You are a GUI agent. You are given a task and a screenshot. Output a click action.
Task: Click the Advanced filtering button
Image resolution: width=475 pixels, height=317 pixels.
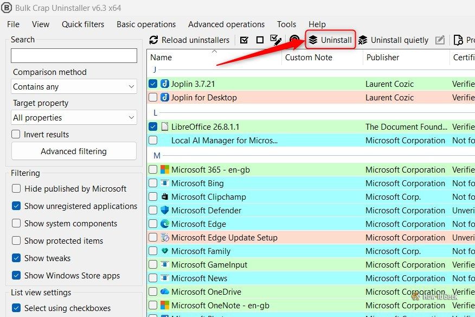[74, 151]
